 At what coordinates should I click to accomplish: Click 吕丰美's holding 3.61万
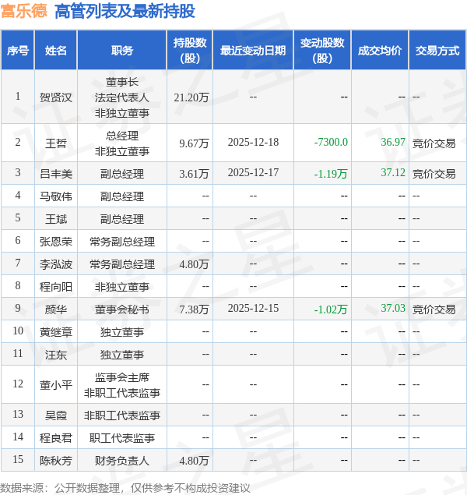tap(194, 174)
